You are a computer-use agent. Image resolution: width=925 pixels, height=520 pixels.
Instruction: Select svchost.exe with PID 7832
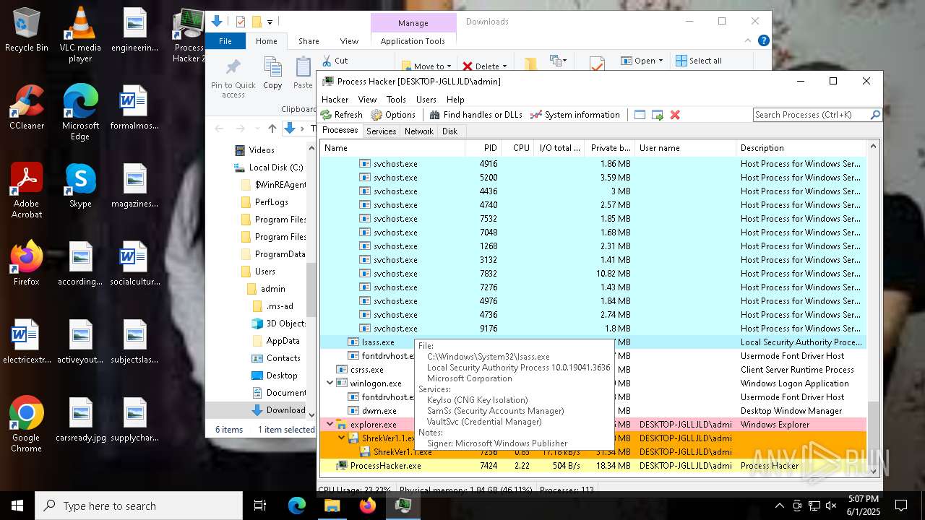pos(593,274)
